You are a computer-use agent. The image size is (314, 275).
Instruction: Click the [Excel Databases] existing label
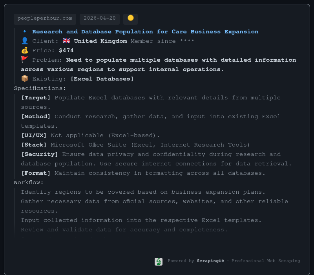pyautogui.click(x=102, y=79)
